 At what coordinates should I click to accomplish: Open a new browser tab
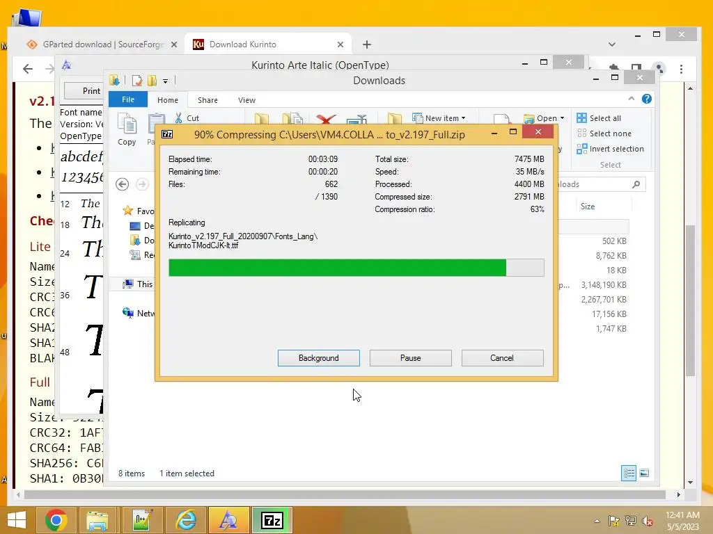coord(366,44)
